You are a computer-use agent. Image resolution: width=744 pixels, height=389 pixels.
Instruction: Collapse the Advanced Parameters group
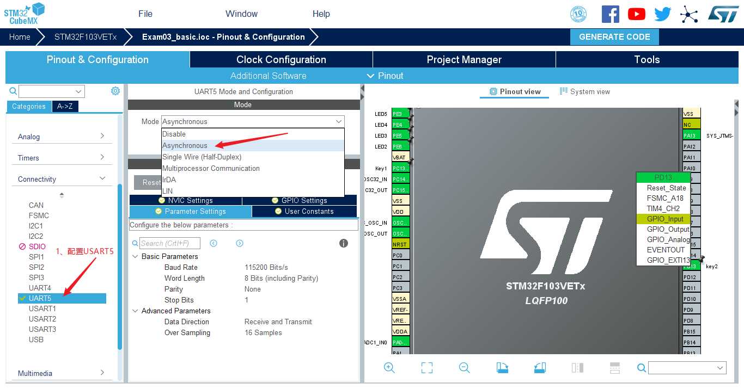coord(135,311)
